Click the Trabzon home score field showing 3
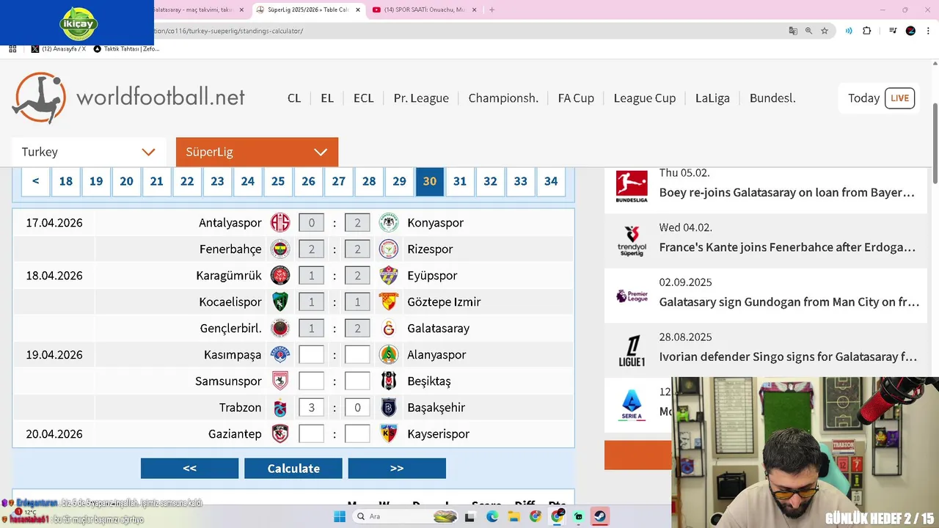939x528 pixels. pos(311,407)
